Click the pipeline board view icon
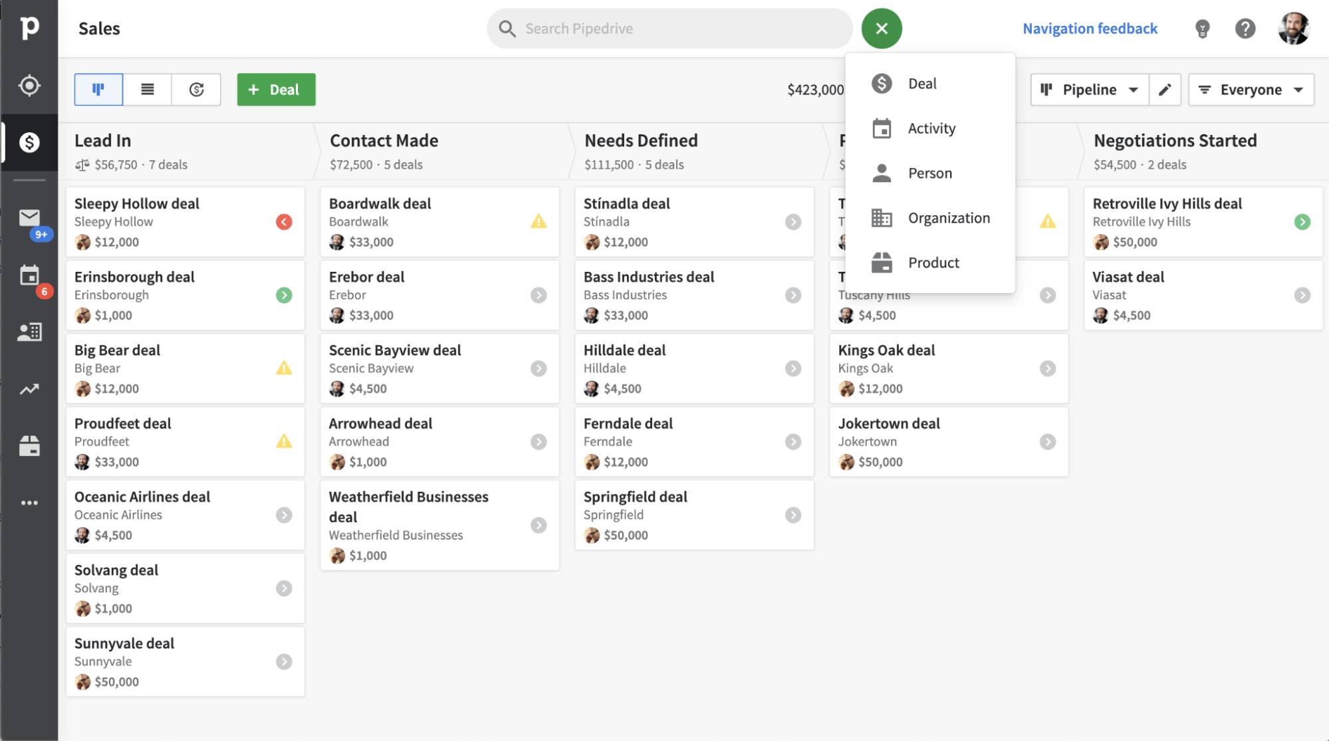The width and height of the screenshot is (1329, 741). coord(98,88)
